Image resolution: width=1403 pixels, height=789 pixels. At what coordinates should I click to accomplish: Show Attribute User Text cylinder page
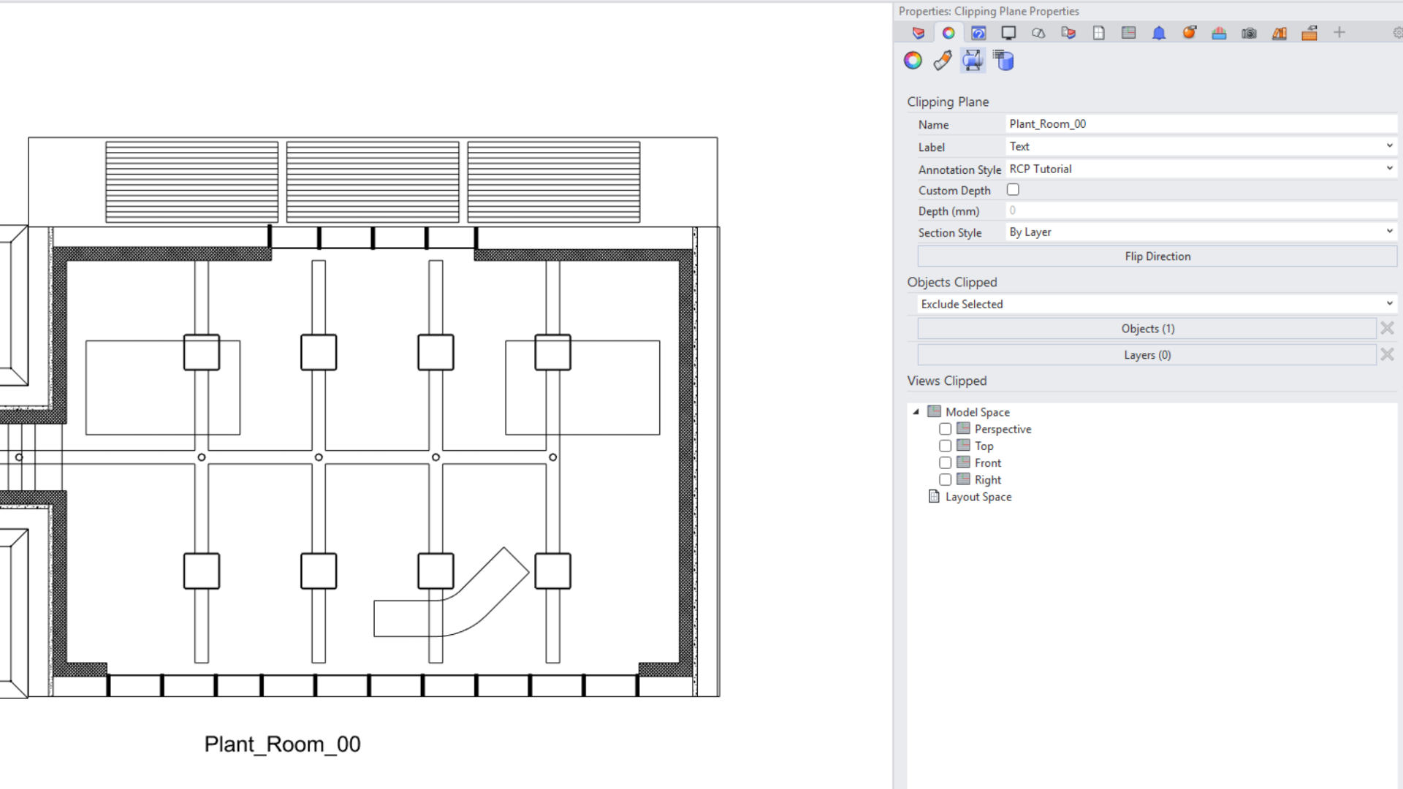pos(1004,61)
